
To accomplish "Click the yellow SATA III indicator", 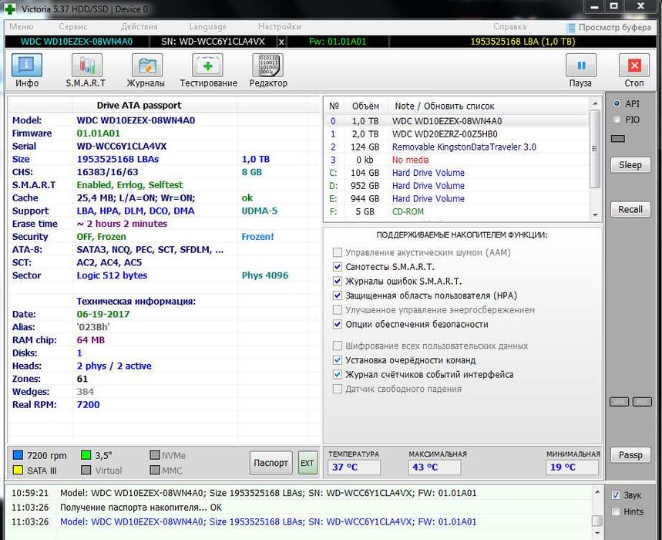I will click(x=18, y=470).
